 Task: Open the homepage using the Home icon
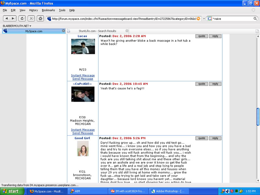point(40,19)
